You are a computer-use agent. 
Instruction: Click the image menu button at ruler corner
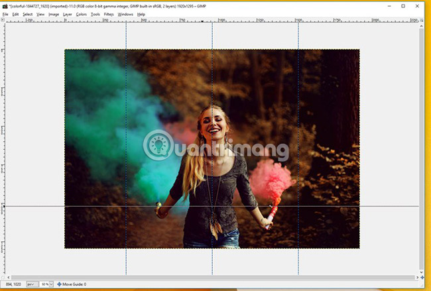coord(4,20)
